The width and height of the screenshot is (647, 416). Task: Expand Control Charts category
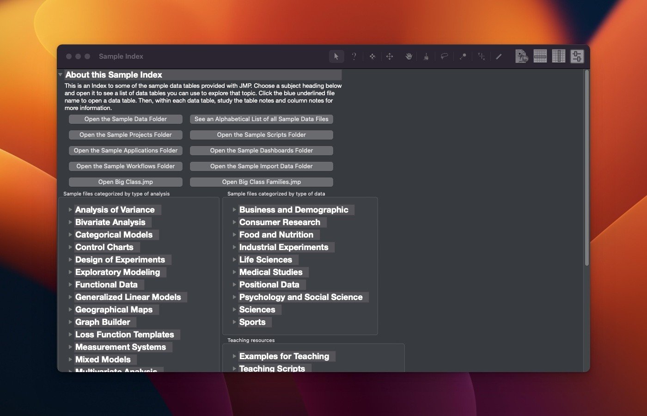pyautogui.click(x=70, y=247)
